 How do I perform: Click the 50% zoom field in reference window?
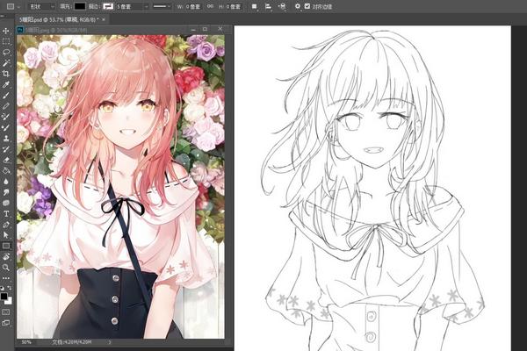click(x=26, y=342)
